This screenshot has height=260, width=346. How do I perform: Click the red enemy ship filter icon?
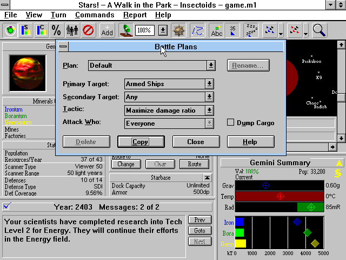pyautogui.click(x=294, y=30)
